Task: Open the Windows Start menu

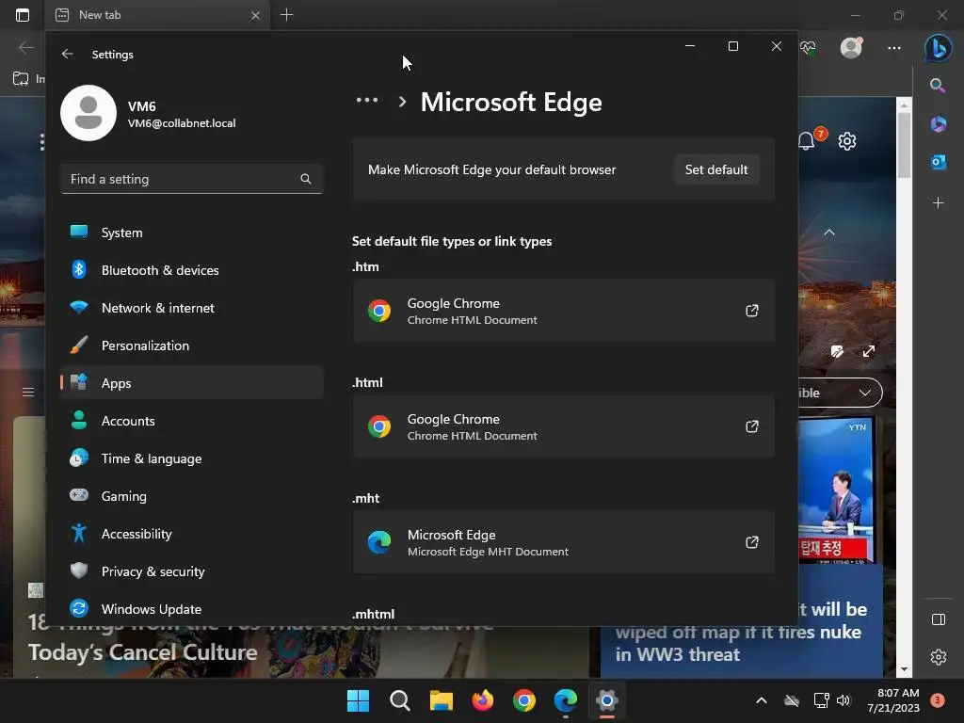Action: coord(359,700)
